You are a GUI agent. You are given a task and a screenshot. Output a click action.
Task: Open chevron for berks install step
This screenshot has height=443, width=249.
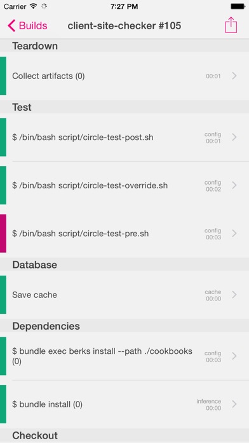(234, 356)
